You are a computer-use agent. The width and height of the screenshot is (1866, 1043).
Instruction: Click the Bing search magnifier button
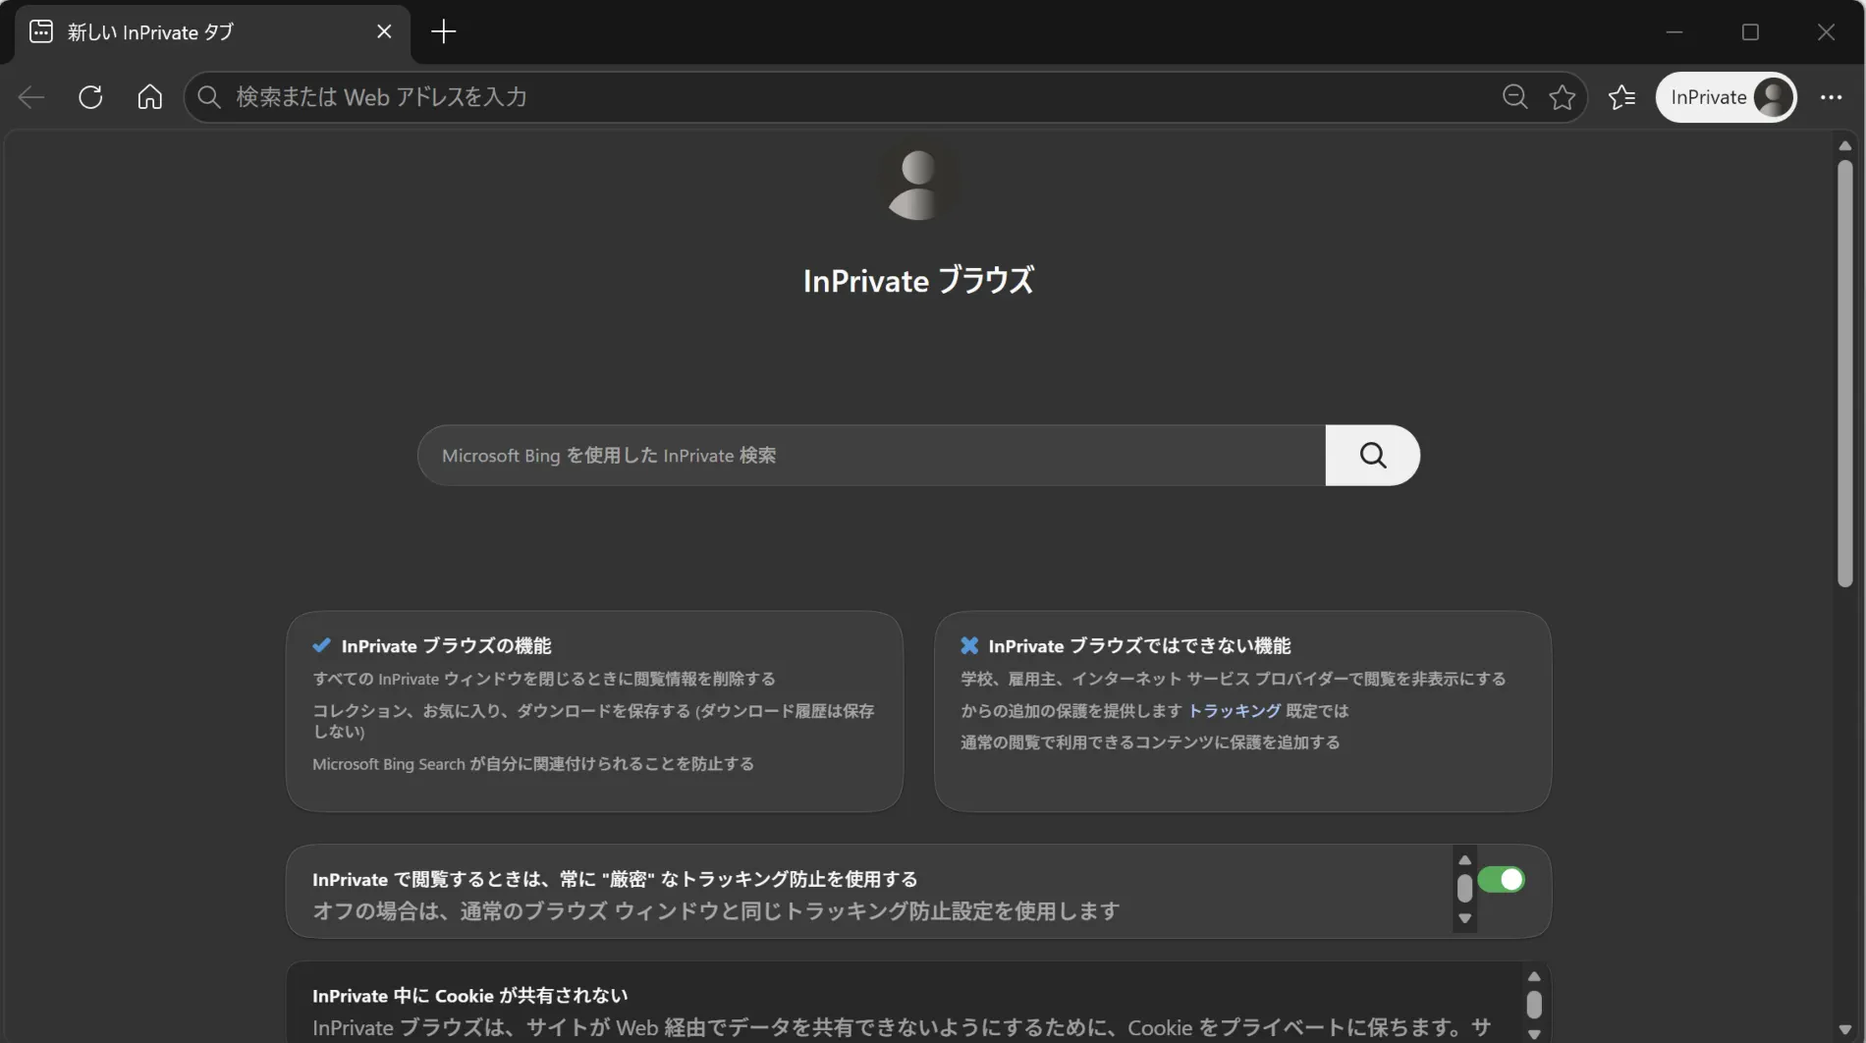click(1372, 455)
